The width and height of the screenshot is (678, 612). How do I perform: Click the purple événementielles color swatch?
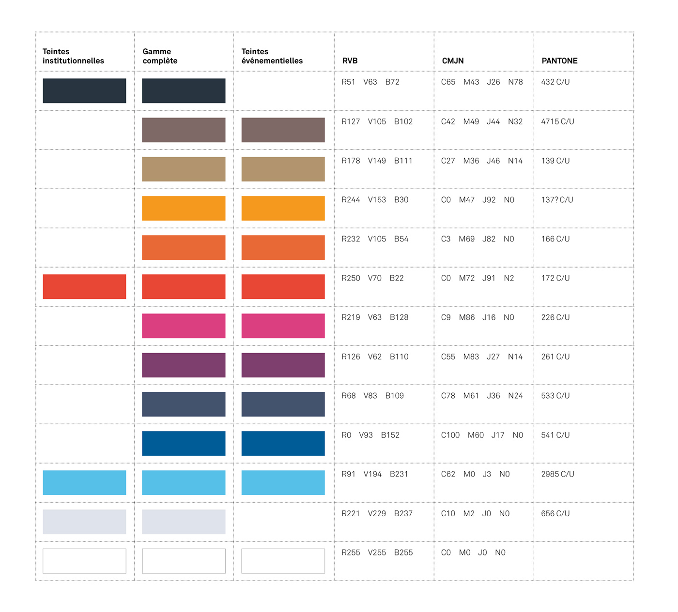point(283,365)
